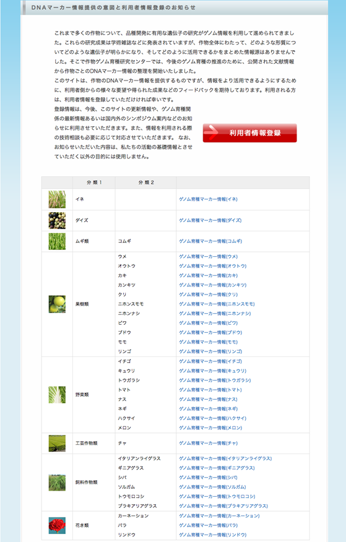Click the ニホンナシ subcategory text
Image resolution: width=346 pixels, height=542 pixels.
[129, 314]
